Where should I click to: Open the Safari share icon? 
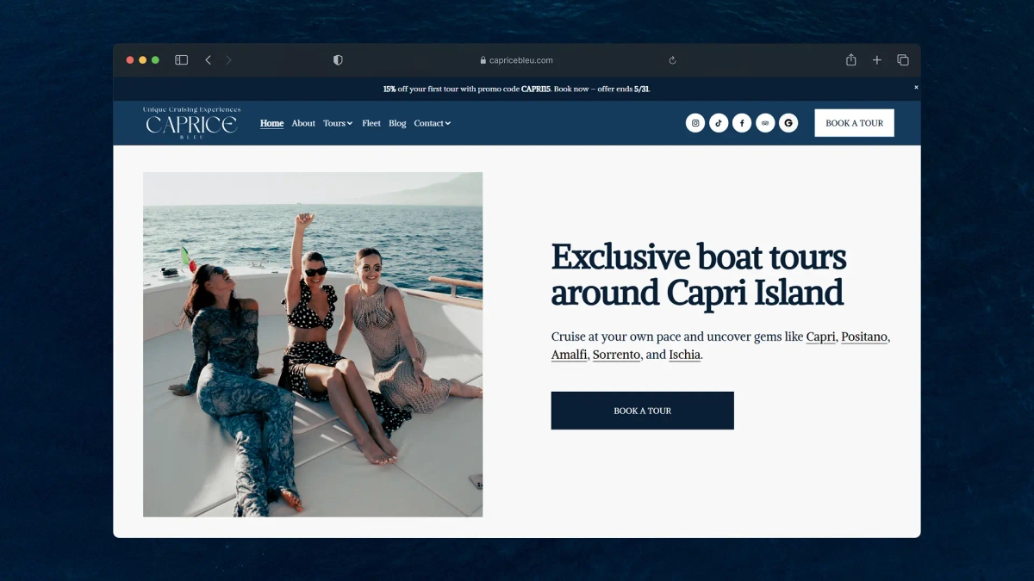pyautogui.click(x=850, y=59)
